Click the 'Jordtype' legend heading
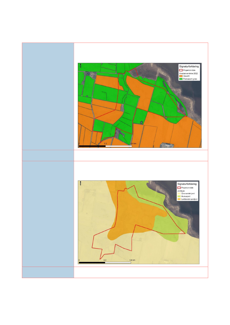 (181, 191)
